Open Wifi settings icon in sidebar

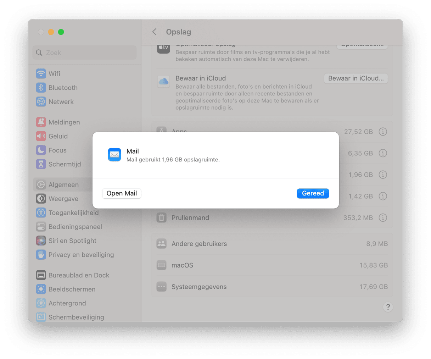point(41,73)
